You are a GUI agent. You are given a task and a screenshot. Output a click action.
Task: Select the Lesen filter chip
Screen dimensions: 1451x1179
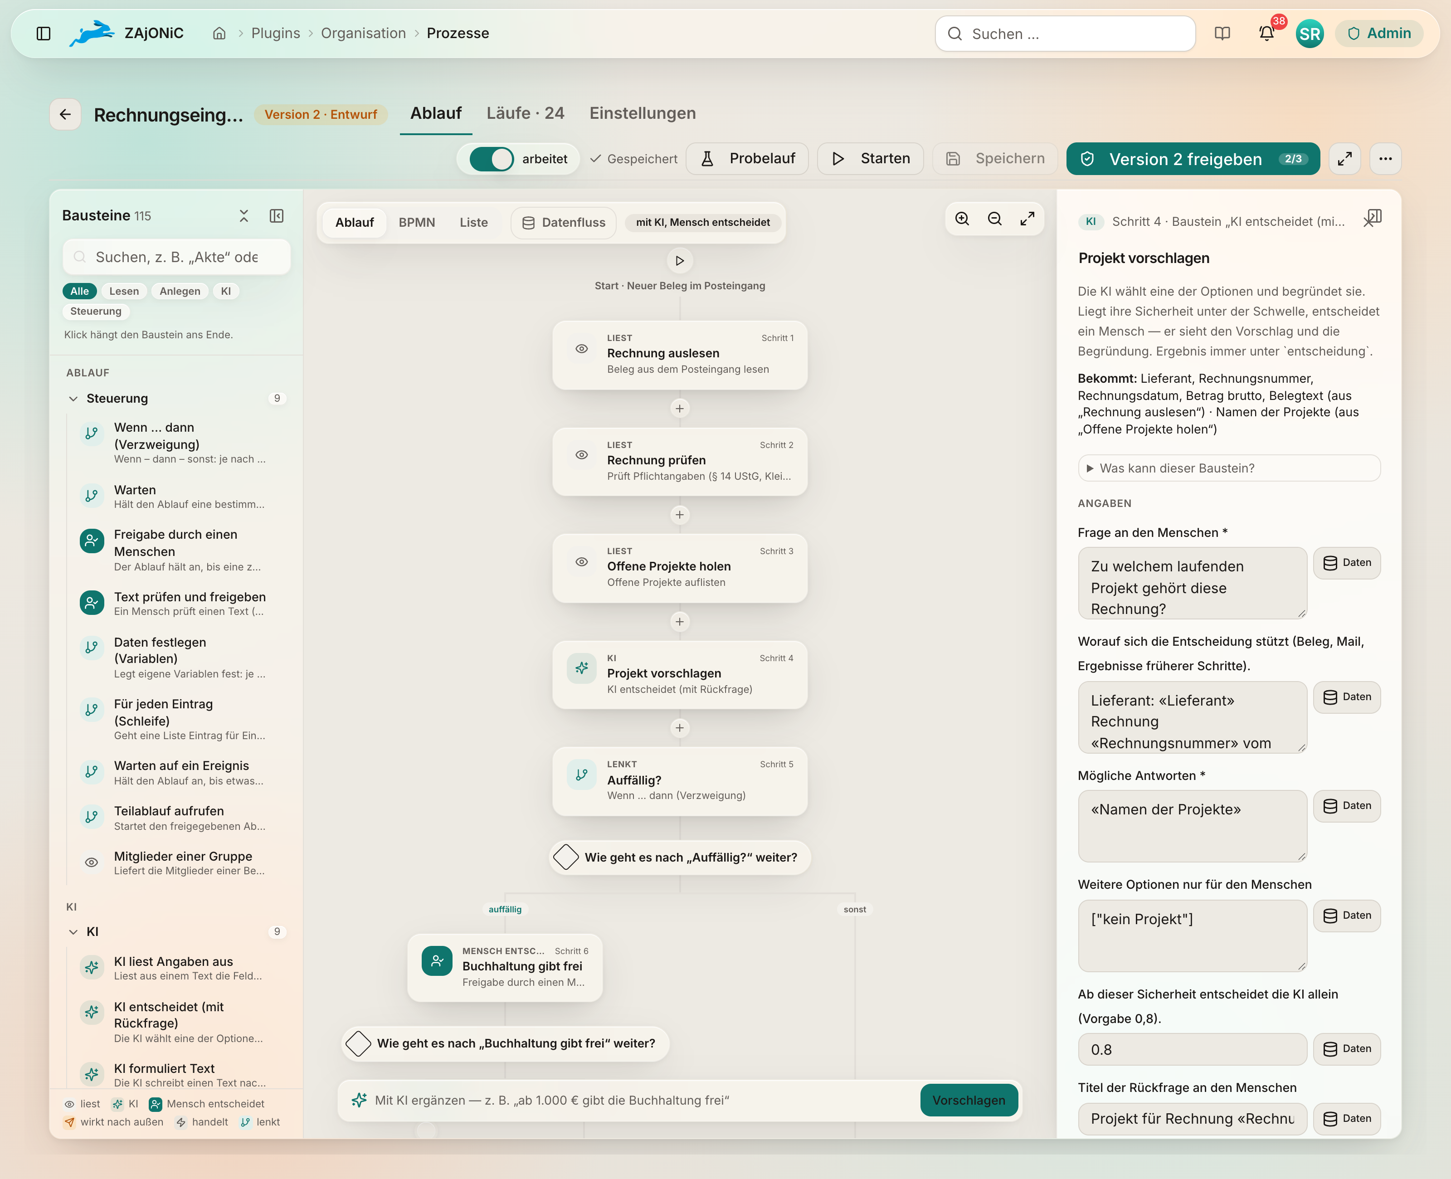point(124,292)
